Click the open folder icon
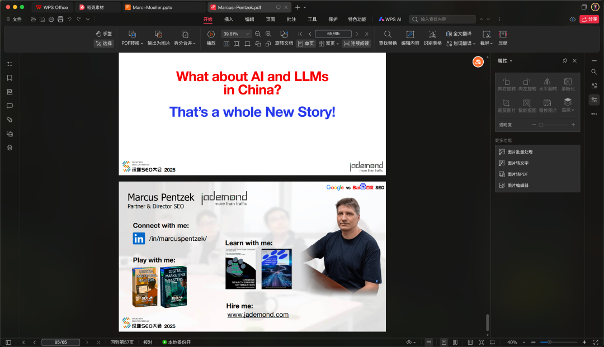The height and width of the screenshot is (347, 604). [33, 19]
